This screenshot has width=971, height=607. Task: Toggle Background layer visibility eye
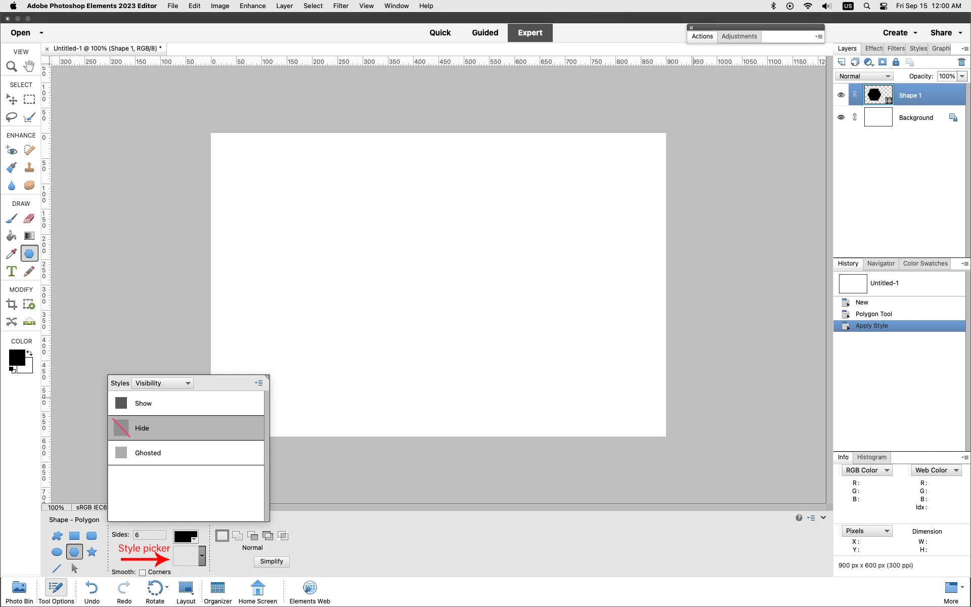[841, 117]
